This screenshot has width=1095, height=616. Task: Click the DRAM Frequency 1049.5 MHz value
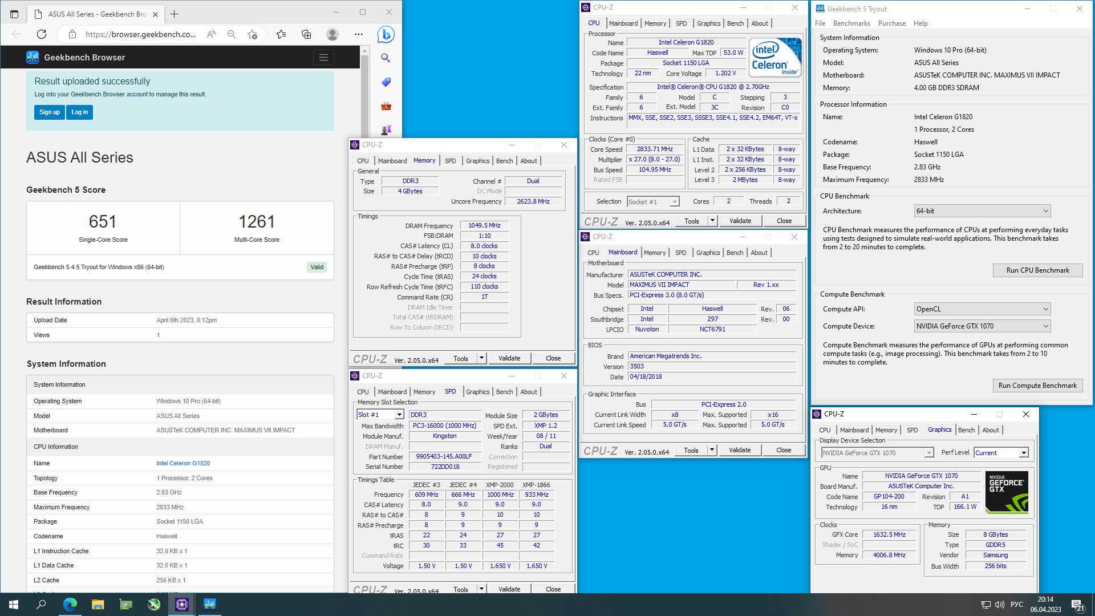pos(484,225)
